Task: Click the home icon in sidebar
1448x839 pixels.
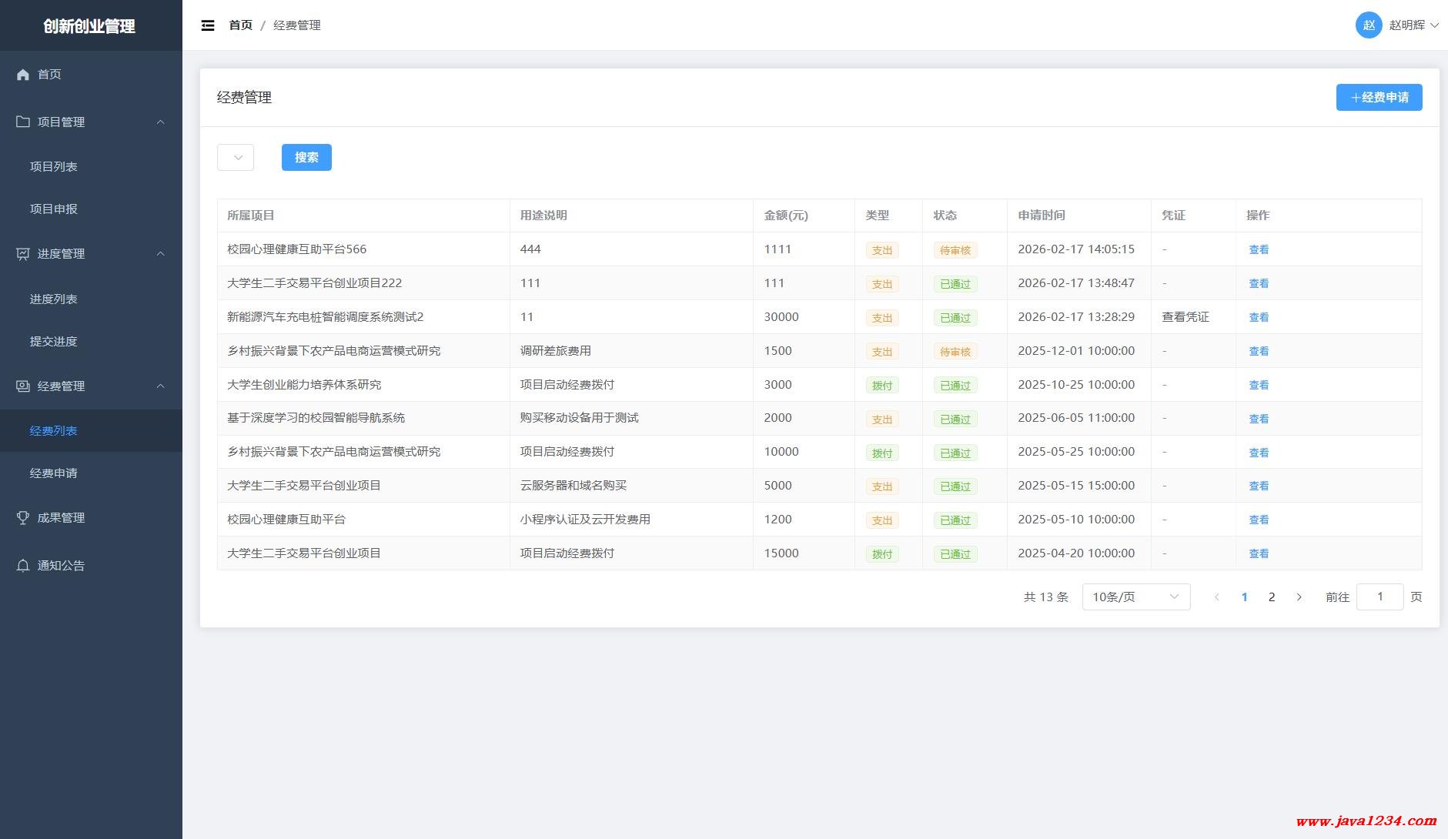Action: coord(23,75)
